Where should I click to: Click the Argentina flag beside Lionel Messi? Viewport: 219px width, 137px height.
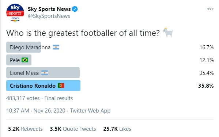(45, 73)
